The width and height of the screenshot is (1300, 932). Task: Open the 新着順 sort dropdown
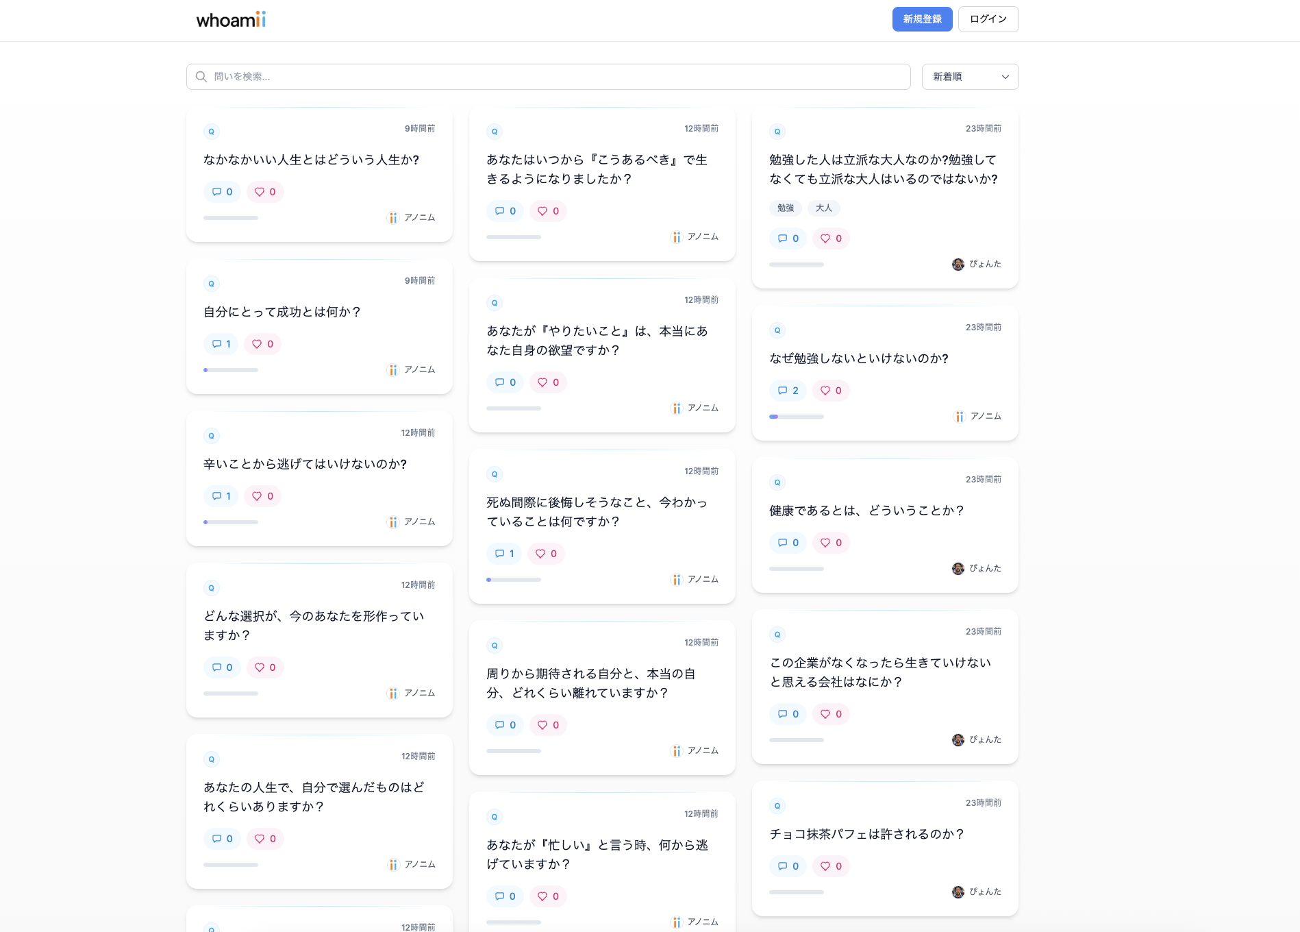click(970, 77)
